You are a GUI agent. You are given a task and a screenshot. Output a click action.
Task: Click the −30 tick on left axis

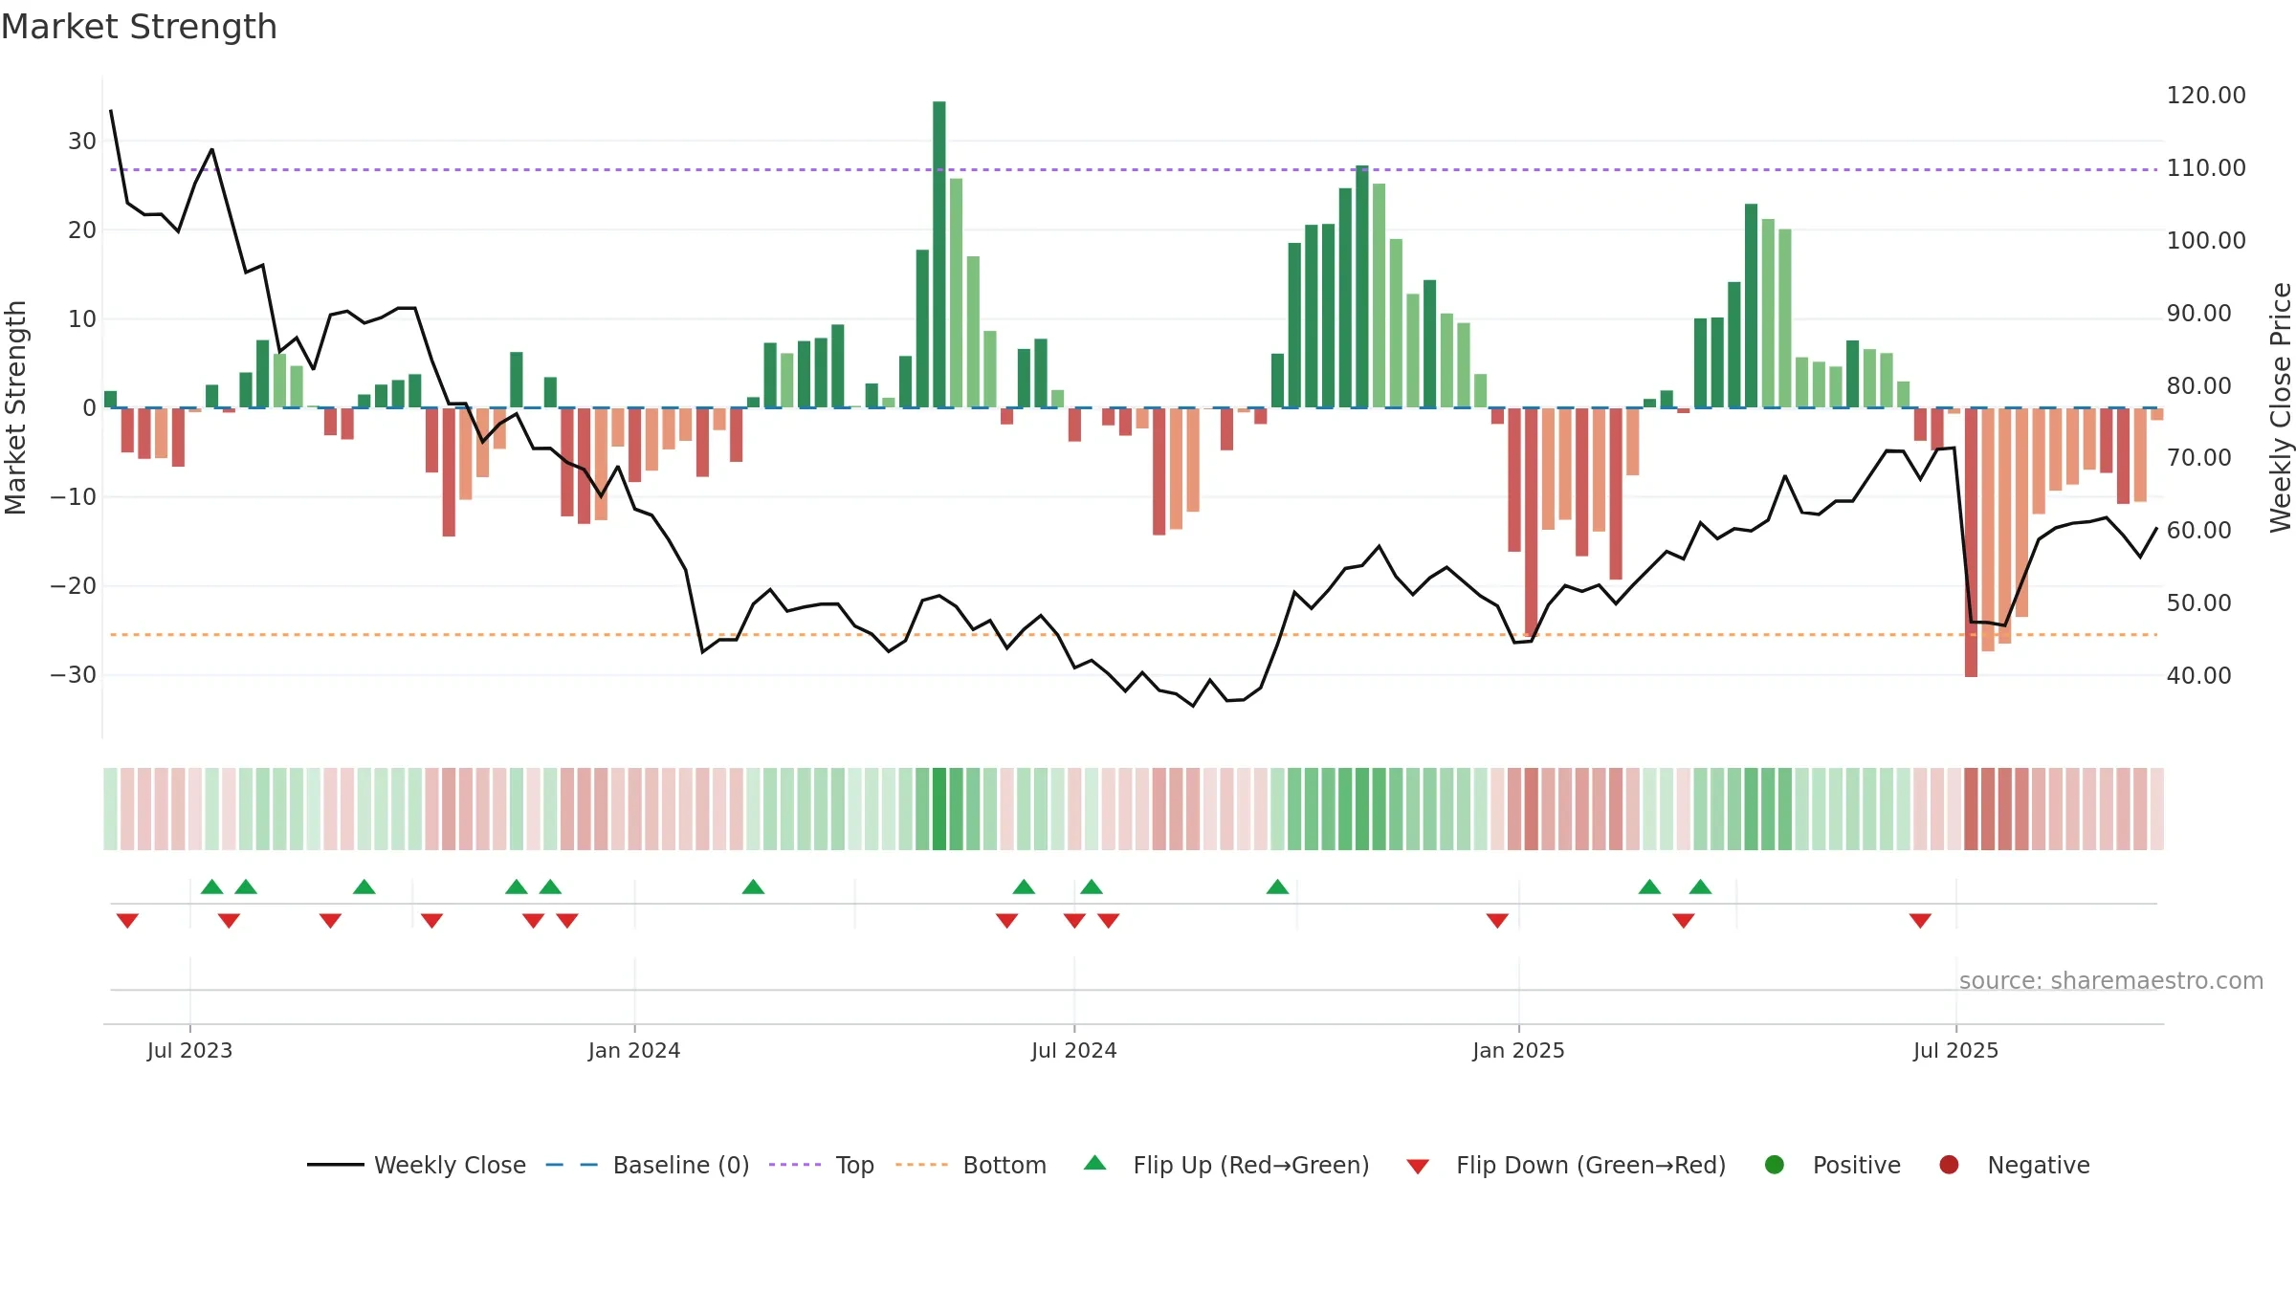pyautogui.click(x=74, y=675)
